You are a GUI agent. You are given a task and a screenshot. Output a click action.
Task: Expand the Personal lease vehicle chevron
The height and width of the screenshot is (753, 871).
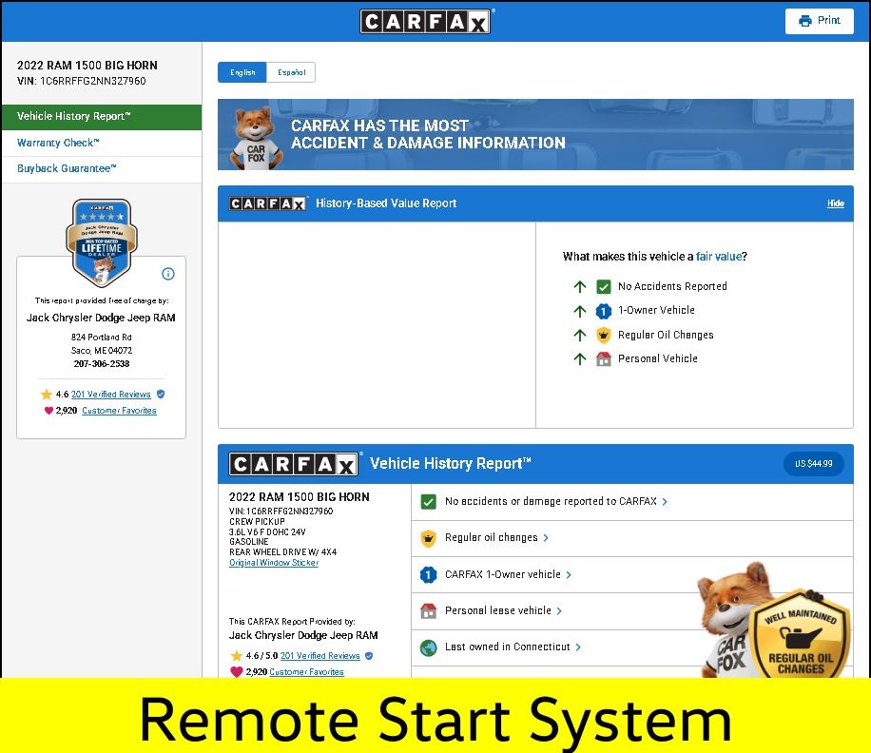click(559, 610)
